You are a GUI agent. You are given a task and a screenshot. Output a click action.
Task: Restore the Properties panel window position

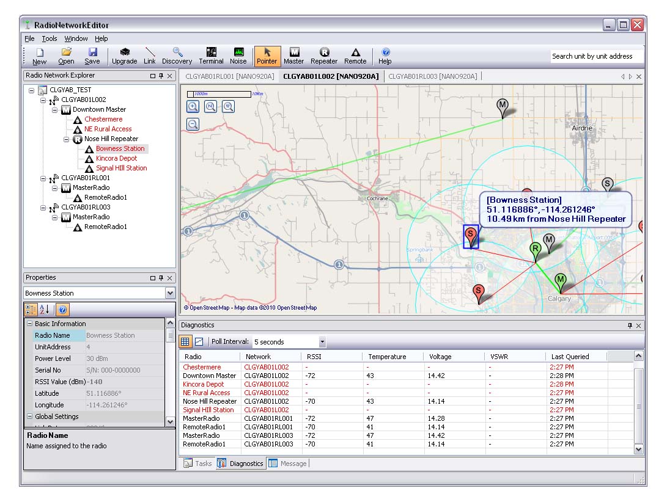pyautogui.click(x=153, y=278)
